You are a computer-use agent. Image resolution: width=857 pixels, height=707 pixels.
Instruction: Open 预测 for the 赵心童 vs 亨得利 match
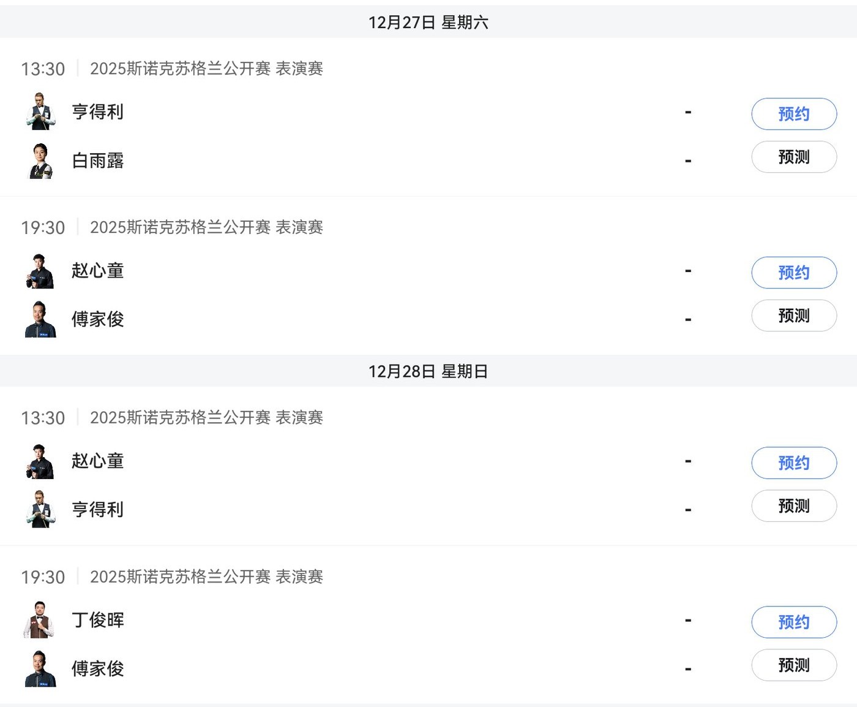coord(793,506)
